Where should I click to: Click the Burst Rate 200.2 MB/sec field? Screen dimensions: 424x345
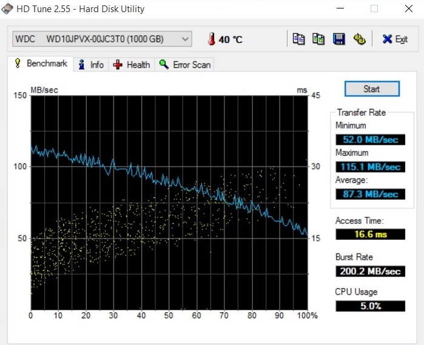(370, 271)
